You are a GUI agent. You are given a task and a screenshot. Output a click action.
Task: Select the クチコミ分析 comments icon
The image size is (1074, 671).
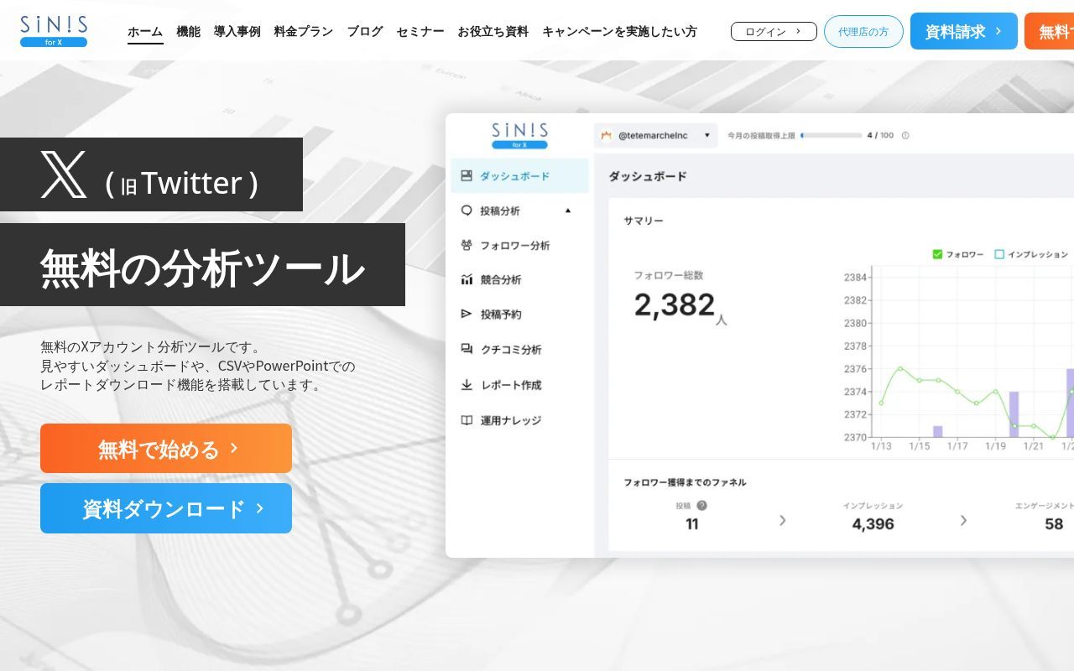[x=467, y=349]
